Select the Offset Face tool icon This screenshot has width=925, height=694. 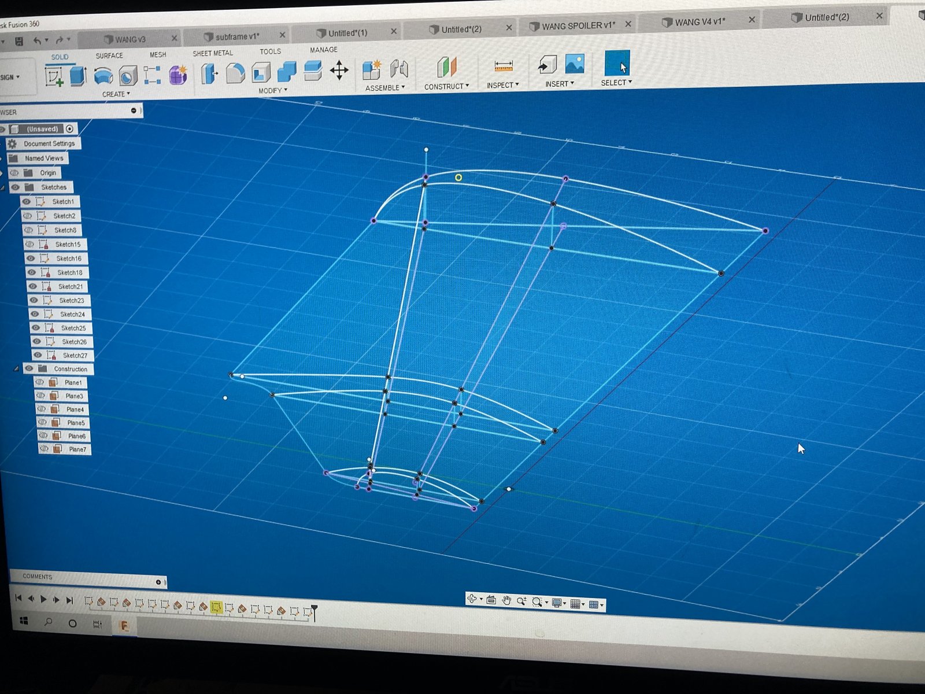313,71
